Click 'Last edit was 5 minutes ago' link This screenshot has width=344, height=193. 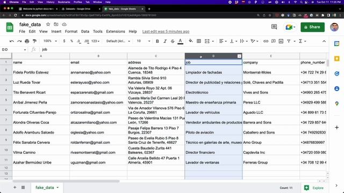(x=166, y=32)
